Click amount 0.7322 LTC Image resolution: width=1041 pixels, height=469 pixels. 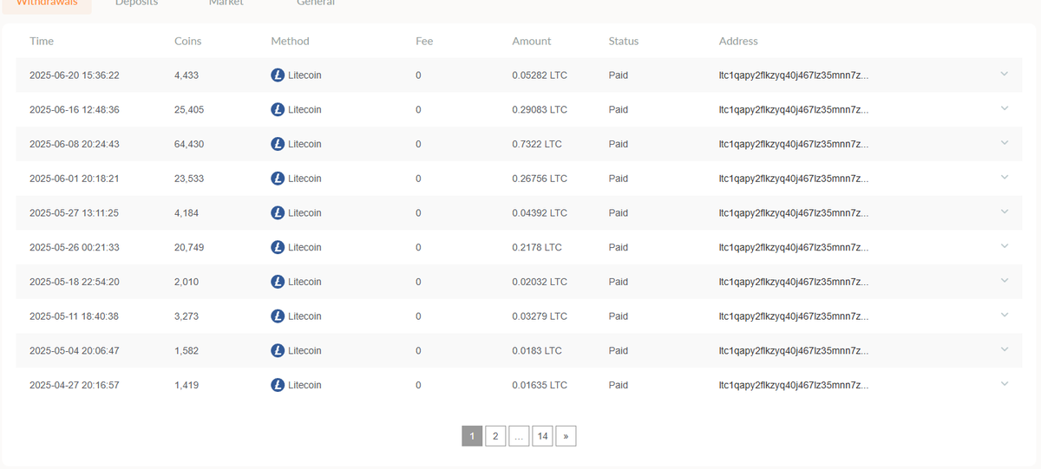(537, 144)
